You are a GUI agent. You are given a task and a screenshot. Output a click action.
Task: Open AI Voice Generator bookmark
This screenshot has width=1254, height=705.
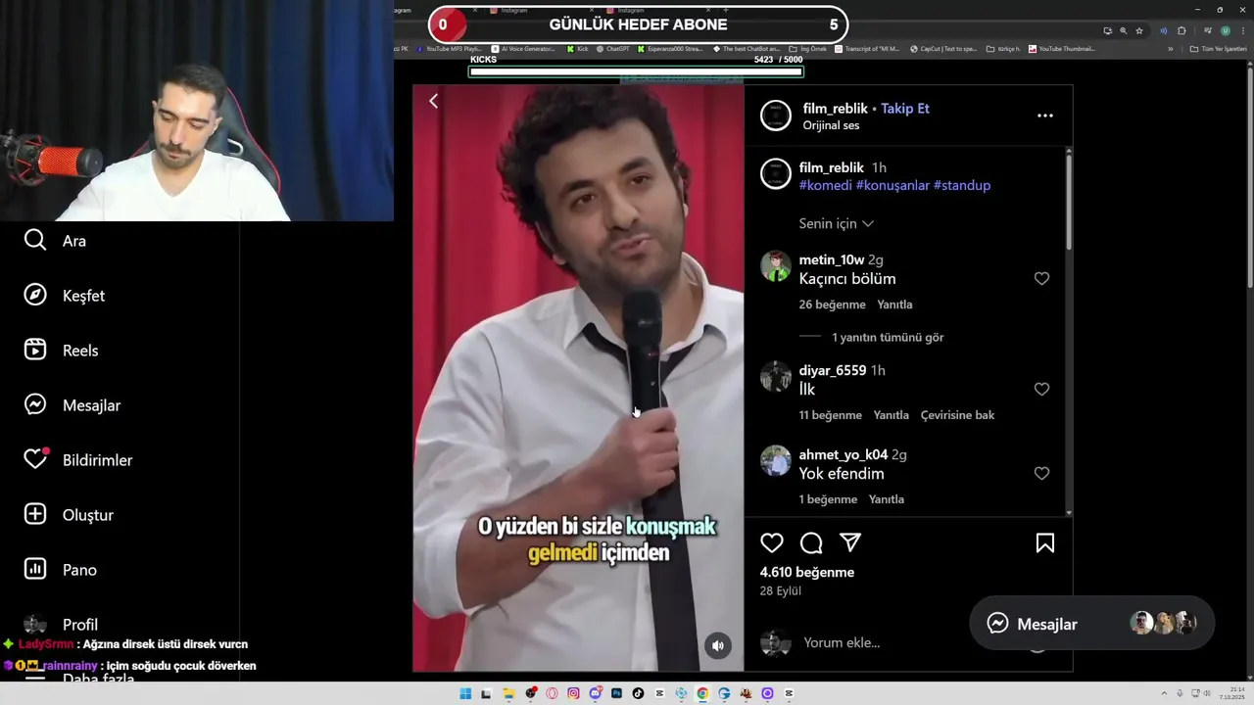tap(523, 48)
